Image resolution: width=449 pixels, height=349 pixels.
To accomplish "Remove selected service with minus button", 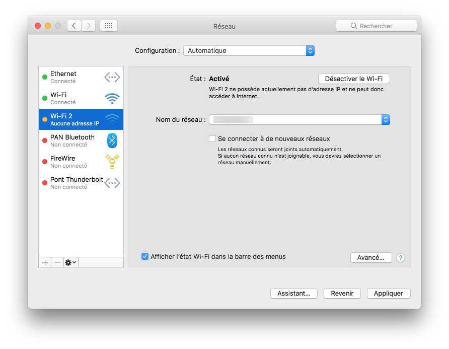I will click(x=57, y=262).
